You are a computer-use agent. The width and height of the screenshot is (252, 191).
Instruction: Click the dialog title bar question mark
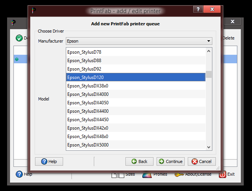point(198,9)
